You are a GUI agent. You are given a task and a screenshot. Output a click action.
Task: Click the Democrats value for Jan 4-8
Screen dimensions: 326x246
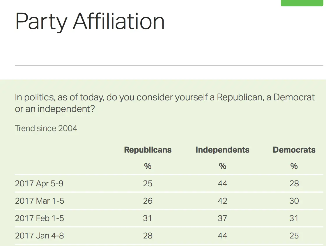(294, 236)
